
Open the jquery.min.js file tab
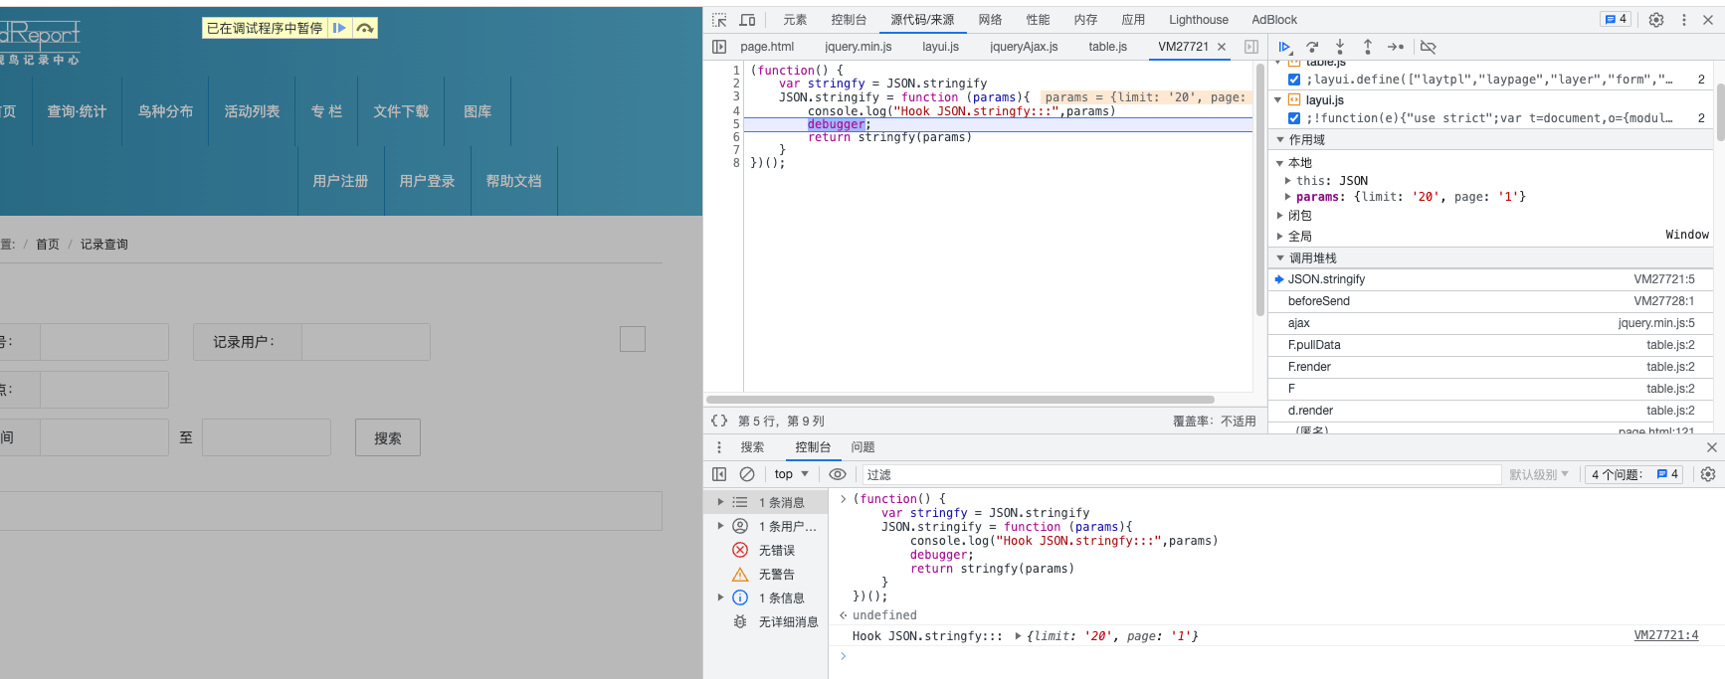pyautogui.click(x=858, y=47)
